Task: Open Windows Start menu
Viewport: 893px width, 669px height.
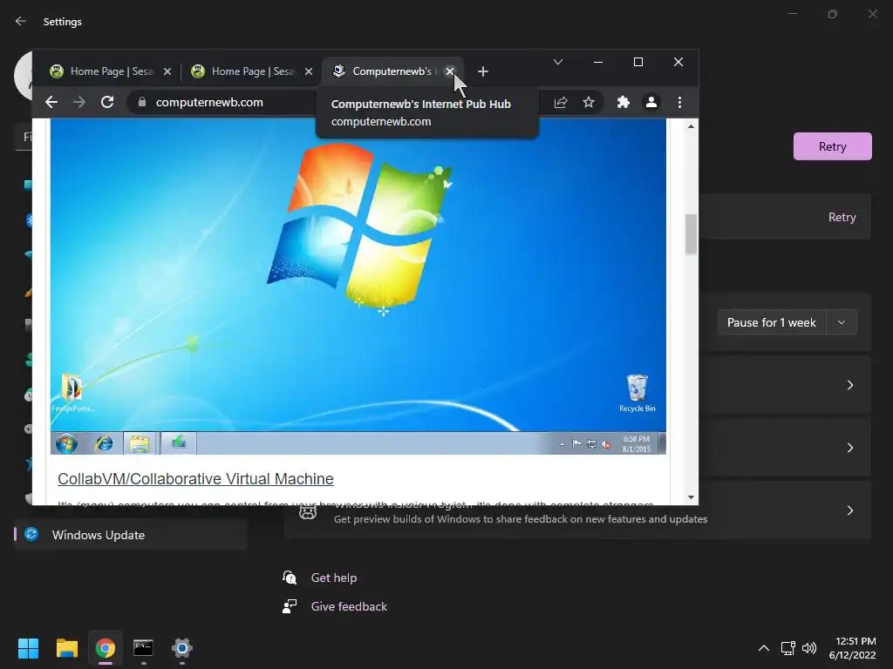Action: pos(28,648)
